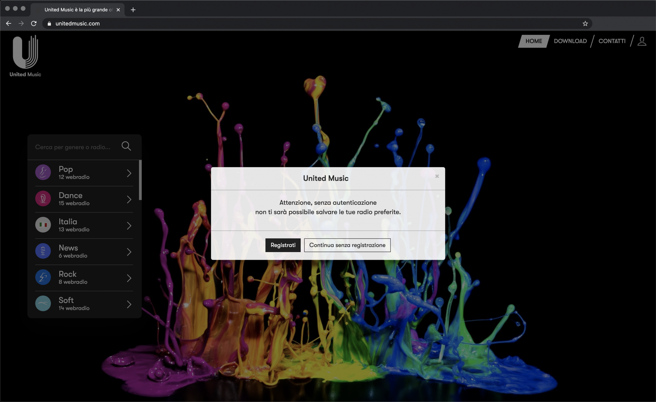This screenshot has height=402, width=656.
Task: Click the United Music logo
Action: click(x=25, y=56)
